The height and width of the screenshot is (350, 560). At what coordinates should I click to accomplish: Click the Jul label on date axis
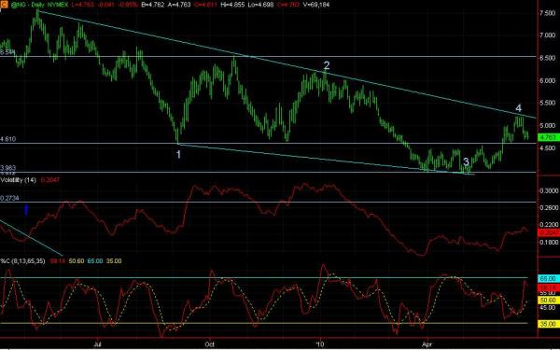tap(97, 344)
